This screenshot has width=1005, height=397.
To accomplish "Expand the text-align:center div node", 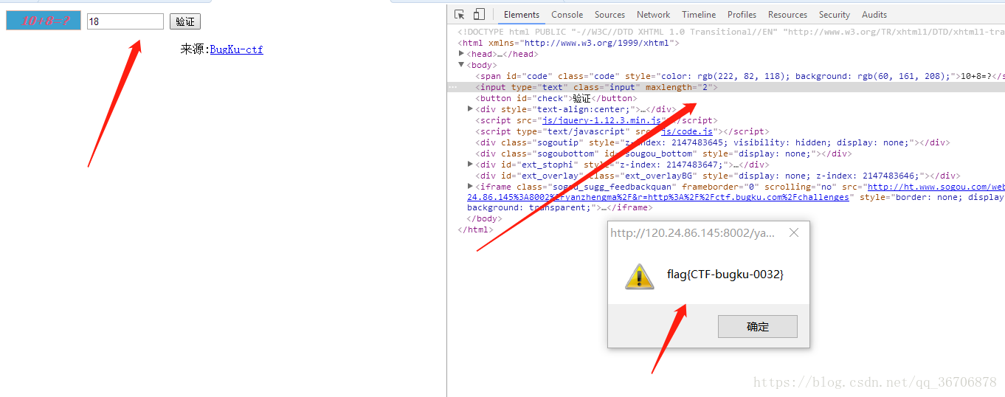I will click(471, 109).
